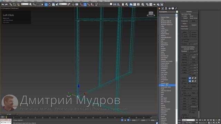Activate the Select and Rotate tool
The height and width of the screenshot is (124, 221).
pyautogui.click(x=50, y=4)
